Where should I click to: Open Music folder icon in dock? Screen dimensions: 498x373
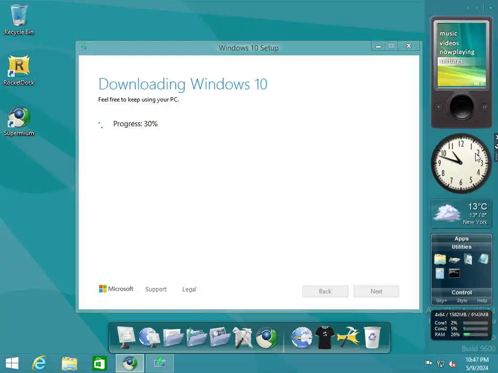pos(196,337)
